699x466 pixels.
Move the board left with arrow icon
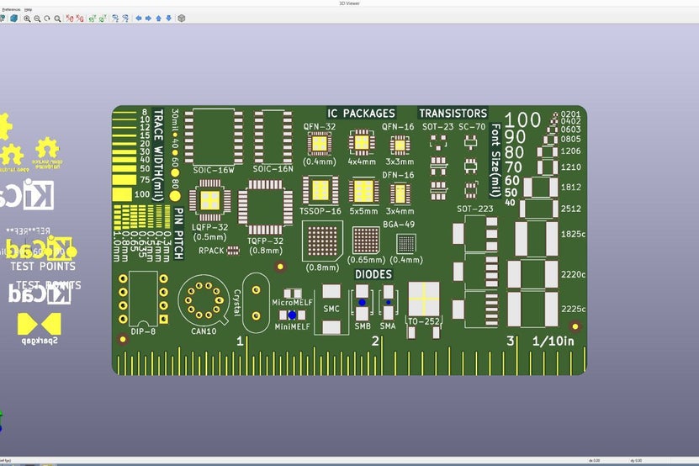coord(138,19)
